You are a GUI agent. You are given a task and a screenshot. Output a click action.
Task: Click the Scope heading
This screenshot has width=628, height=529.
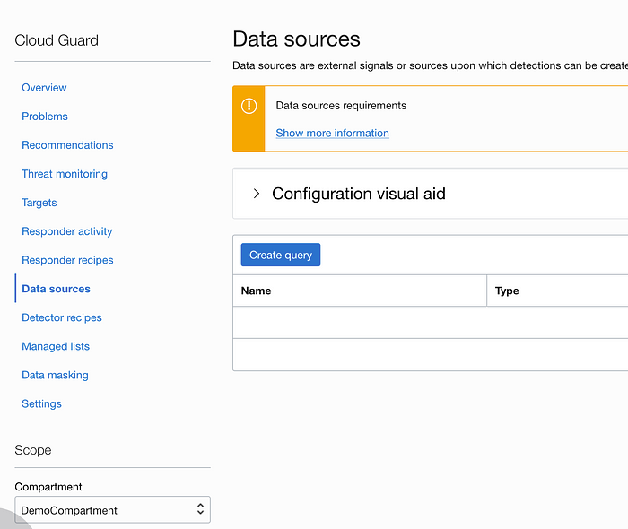coord(33,450)
